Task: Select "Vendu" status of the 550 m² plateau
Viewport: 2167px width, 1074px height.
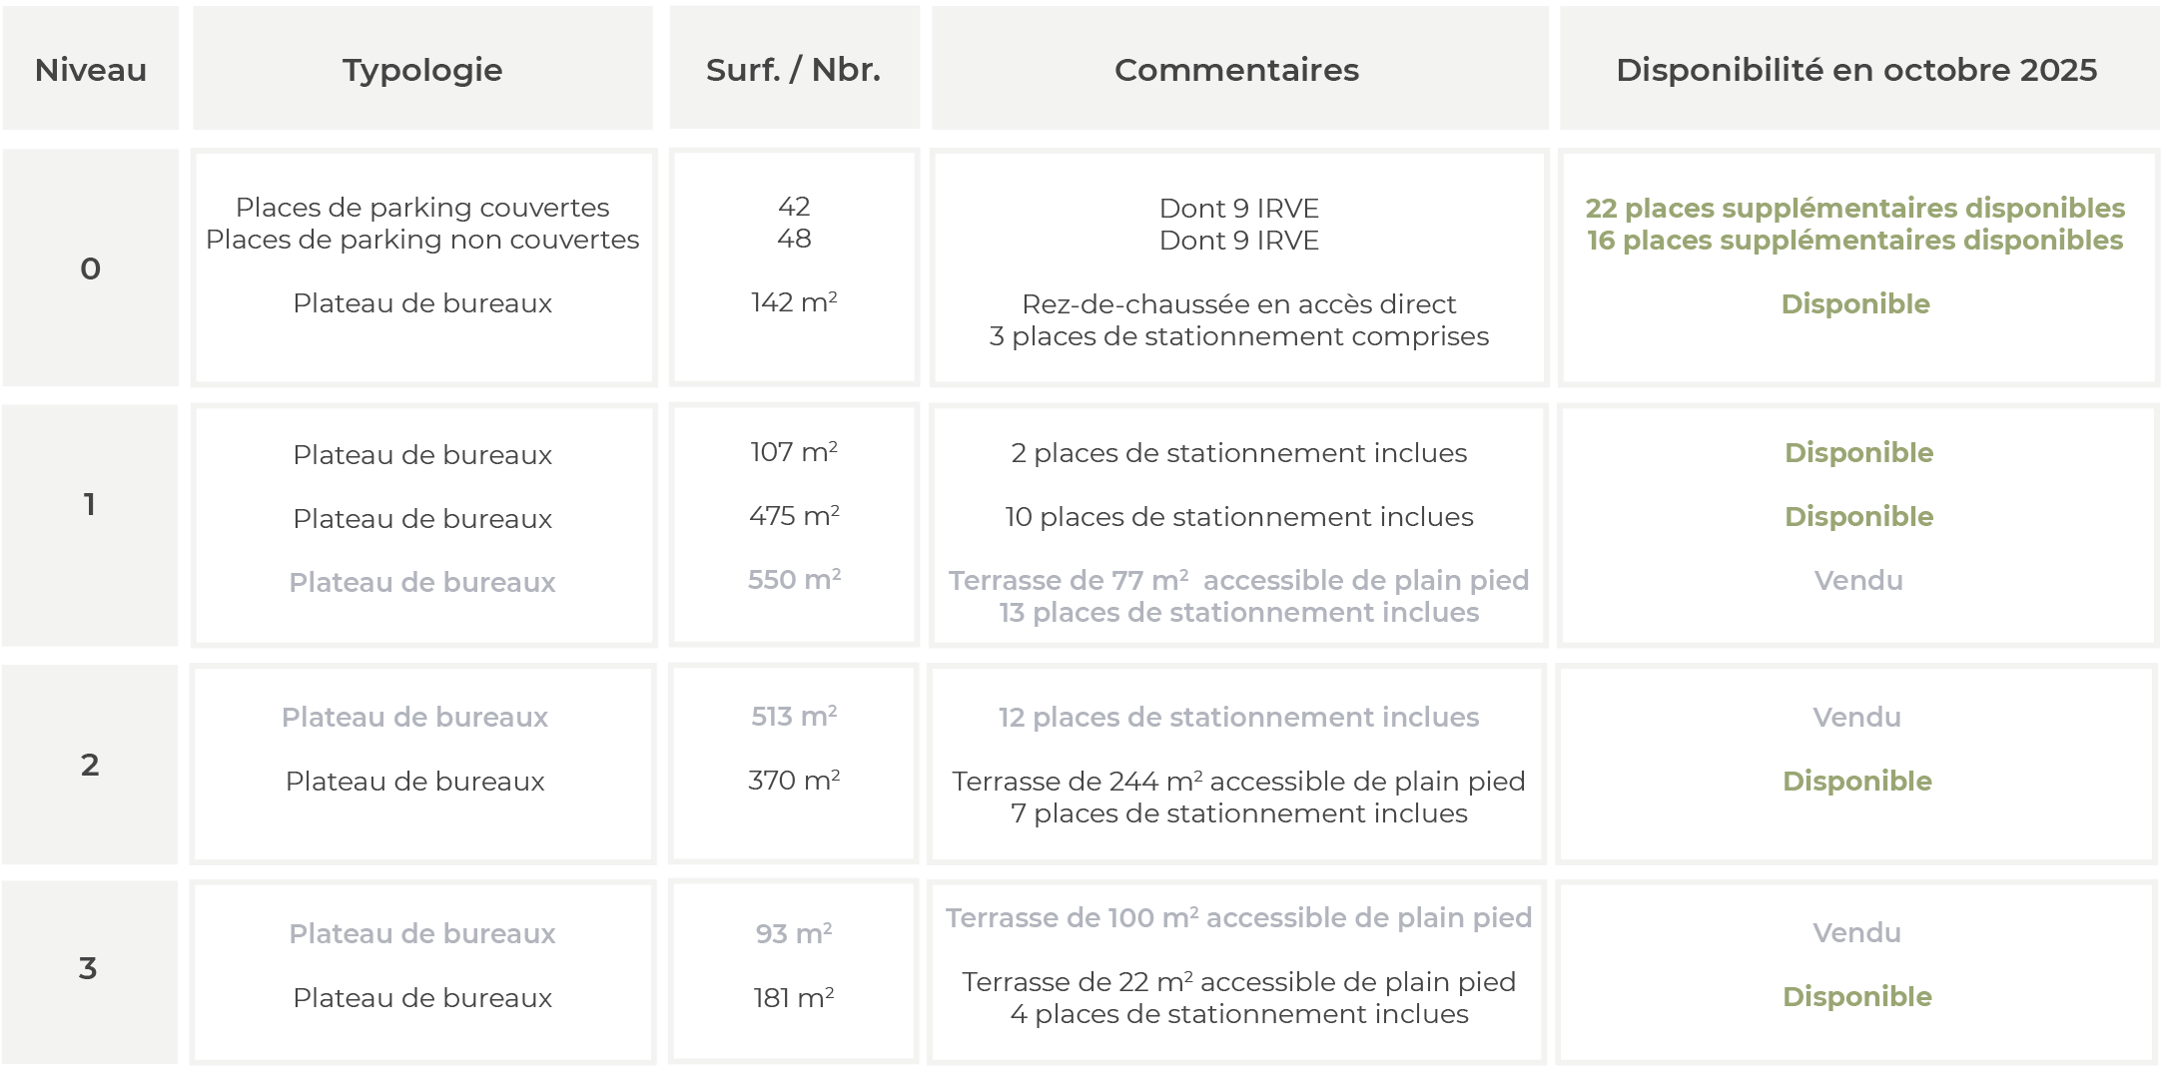Action: click(1858, 580)
